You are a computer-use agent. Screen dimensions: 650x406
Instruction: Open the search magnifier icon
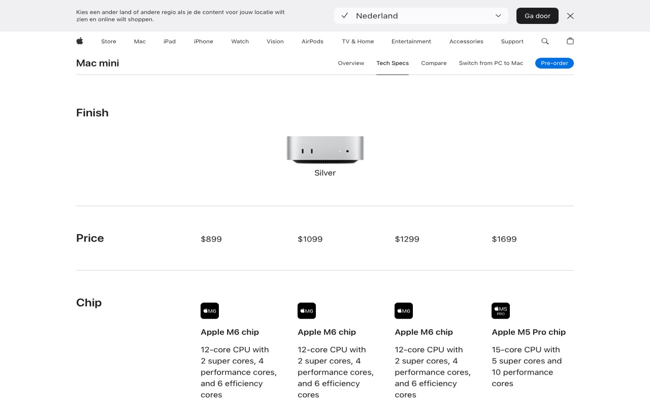click(x=545, y=41)
